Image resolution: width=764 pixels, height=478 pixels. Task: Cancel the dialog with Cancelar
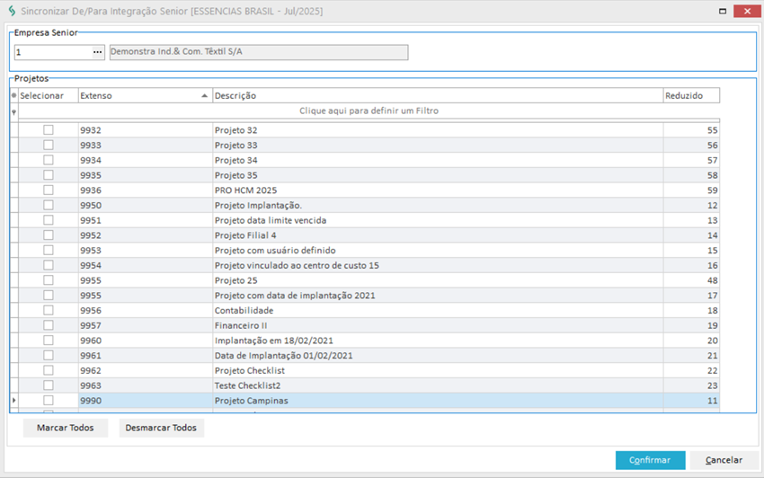point(724,460)
